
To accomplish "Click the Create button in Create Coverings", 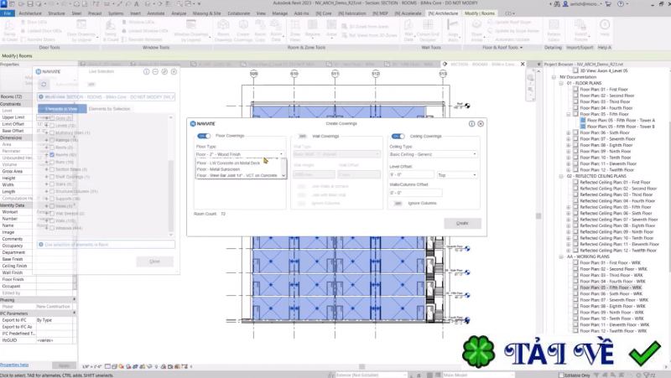I will pos(462,223).
